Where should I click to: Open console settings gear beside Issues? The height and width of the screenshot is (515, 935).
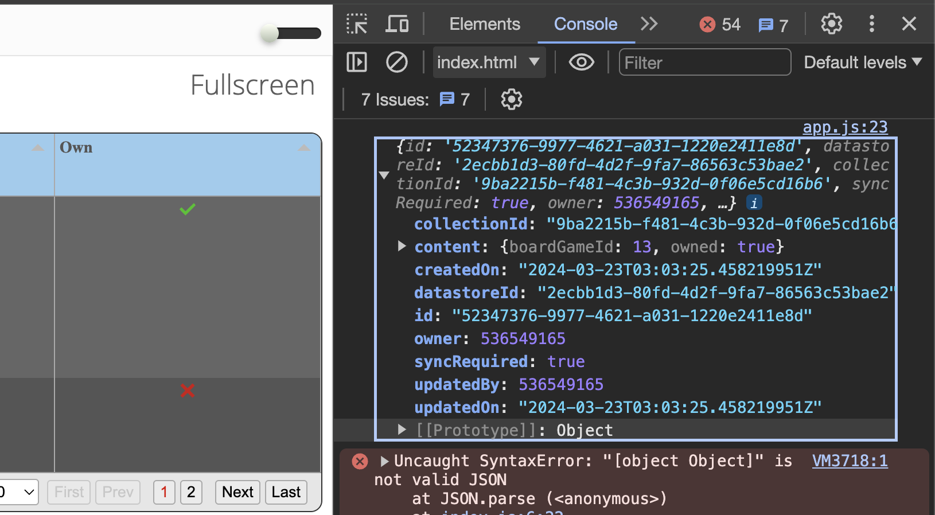(x=512, y=100)
